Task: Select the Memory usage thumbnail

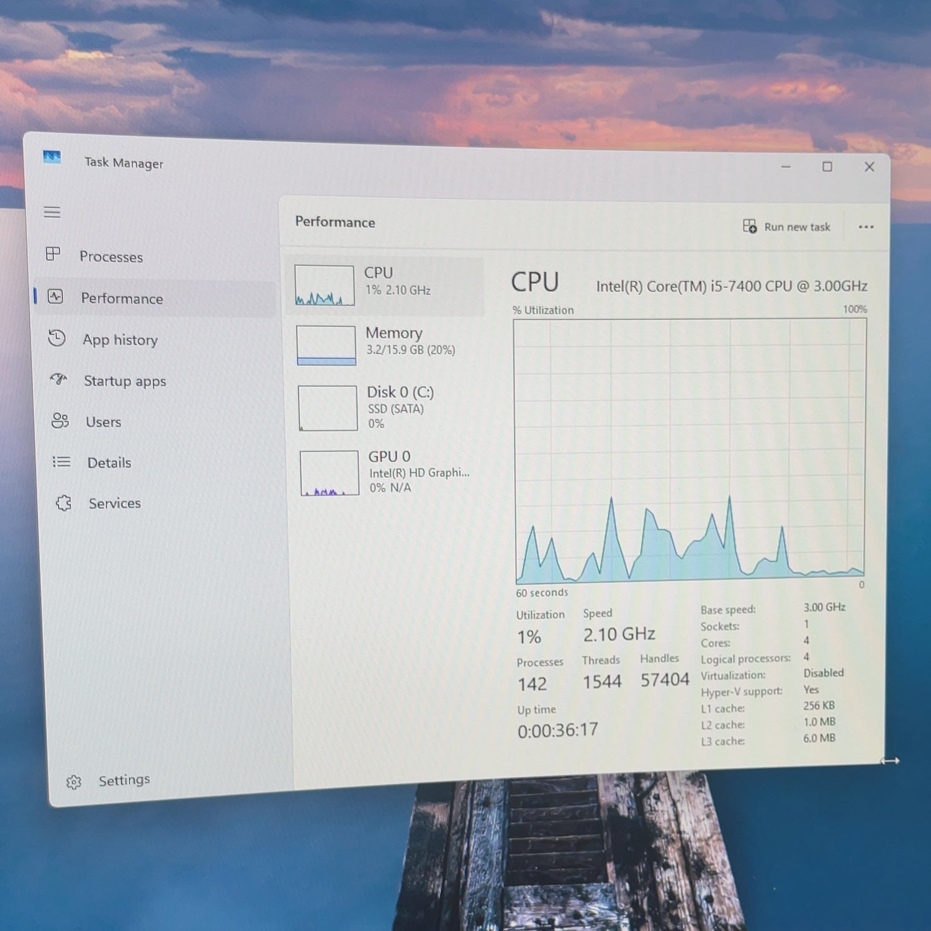Action: (x=326, y=345)
